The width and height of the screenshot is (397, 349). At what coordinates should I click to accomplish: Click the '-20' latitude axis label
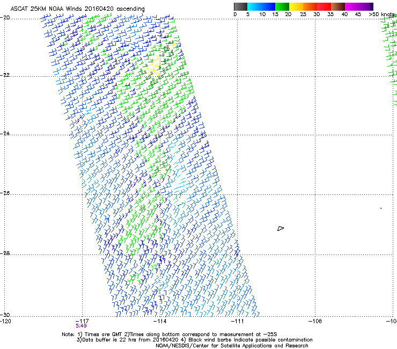click(x=5, y=18)
